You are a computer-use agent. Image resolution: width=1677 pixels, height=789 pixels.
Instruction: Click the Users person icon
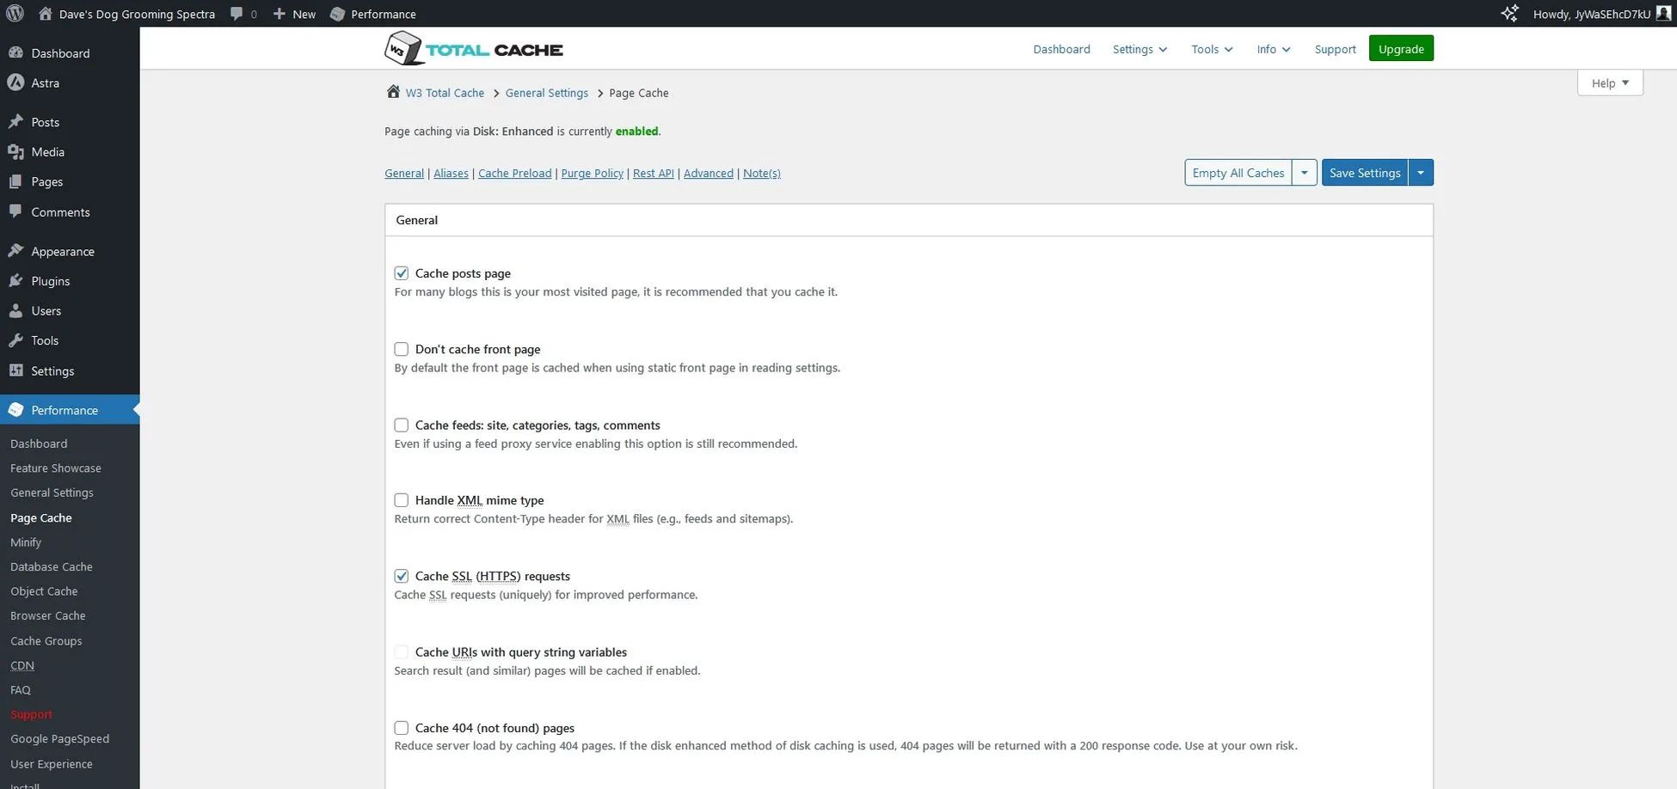point(15,310)
